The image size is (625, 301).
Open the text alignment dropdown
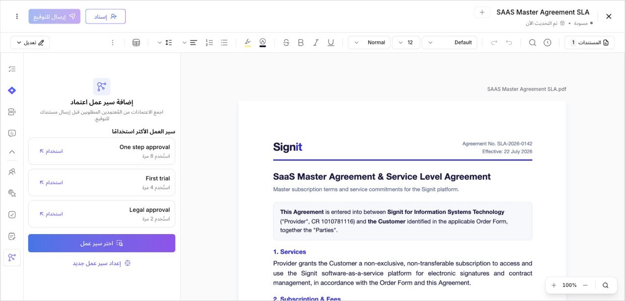pyautogui.click(x=189, y=43)
